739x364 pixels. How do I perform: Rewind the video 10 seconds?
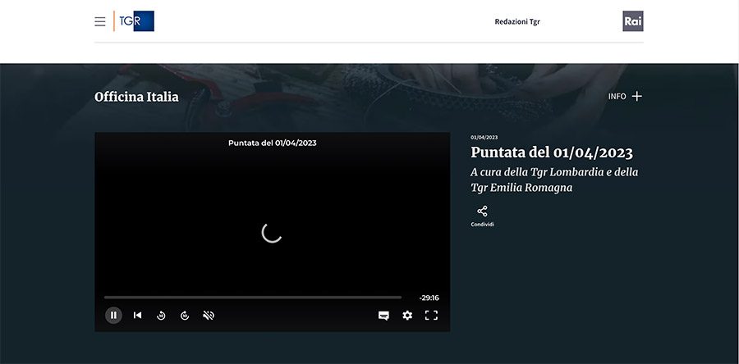coord(161,316)
